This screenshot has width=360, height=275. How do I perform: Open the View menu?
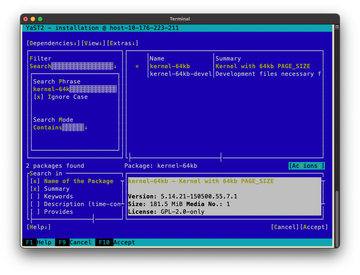tap(93, 43)
